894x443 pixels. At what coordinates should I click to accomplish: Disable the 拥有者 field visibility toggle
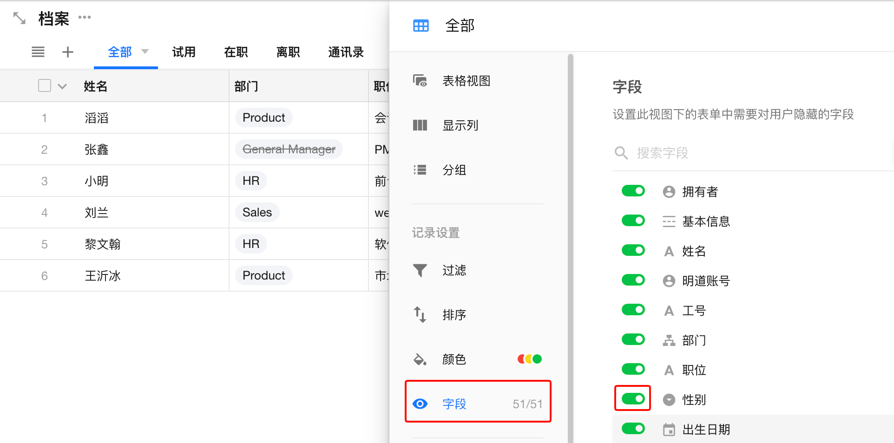click(x=633, y=191)
